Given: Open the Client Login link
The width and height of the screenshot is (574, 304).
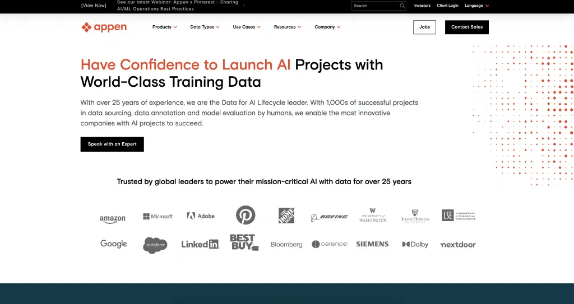Looking at the screenshot, I should click(447, 6).
